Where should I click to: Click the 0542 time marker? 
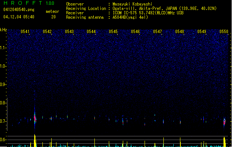(x=47, y=32)
